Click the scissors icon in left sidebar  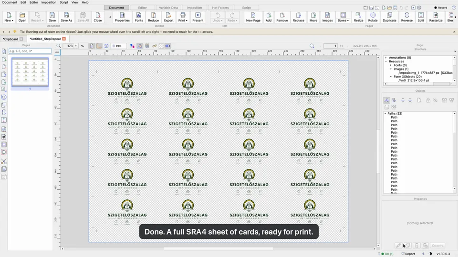pyautogui.click(x=4, y=161)
